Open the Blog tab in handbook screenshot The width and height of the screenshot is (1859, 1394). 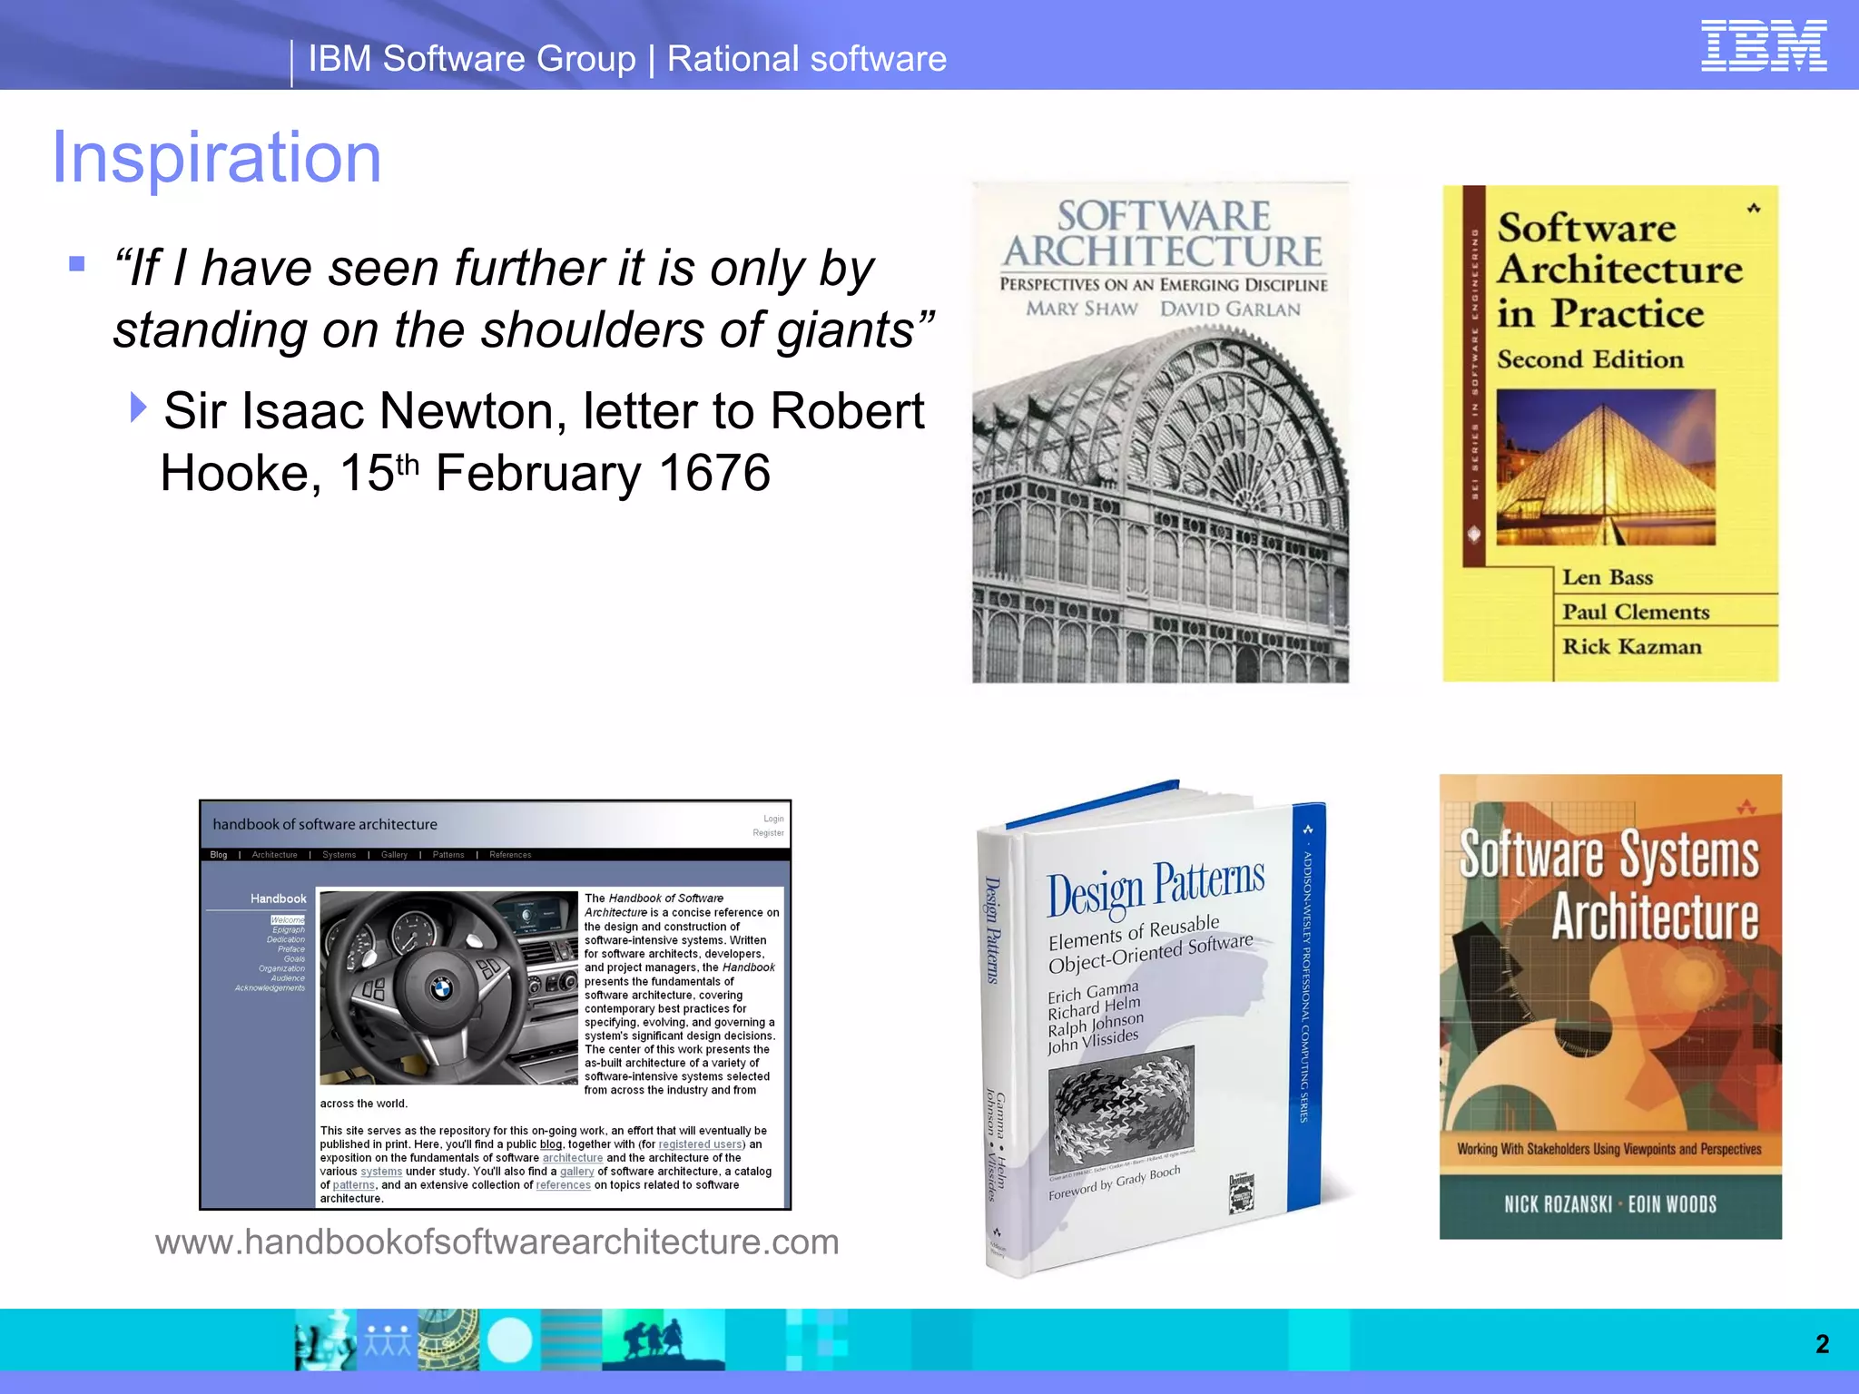click(x=219, y=855)
